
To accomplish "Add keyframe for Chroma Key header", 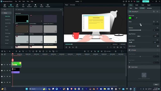I will click(157, 12).
